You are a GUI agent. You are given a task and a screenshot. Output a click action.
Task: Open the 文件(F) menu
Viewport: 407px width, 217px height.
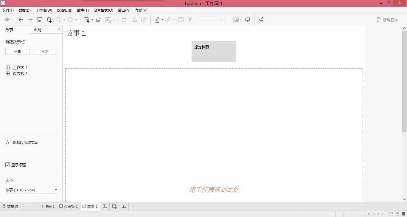pos(8,10)
